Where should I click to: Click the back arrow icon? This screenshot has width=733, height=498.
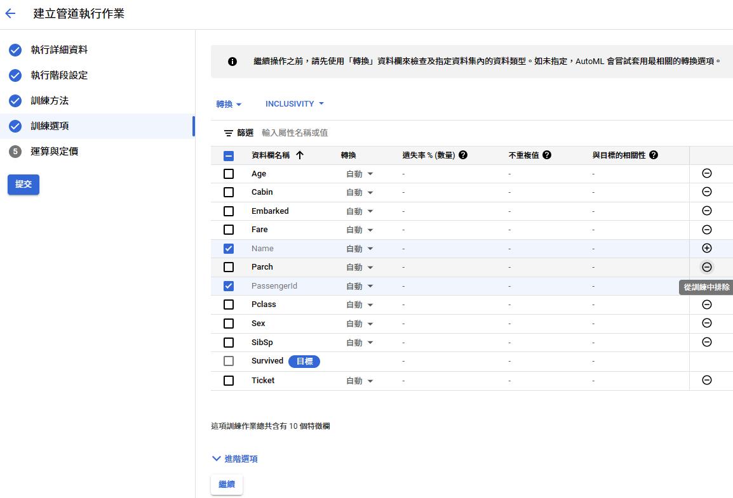[x=10, y=13]
